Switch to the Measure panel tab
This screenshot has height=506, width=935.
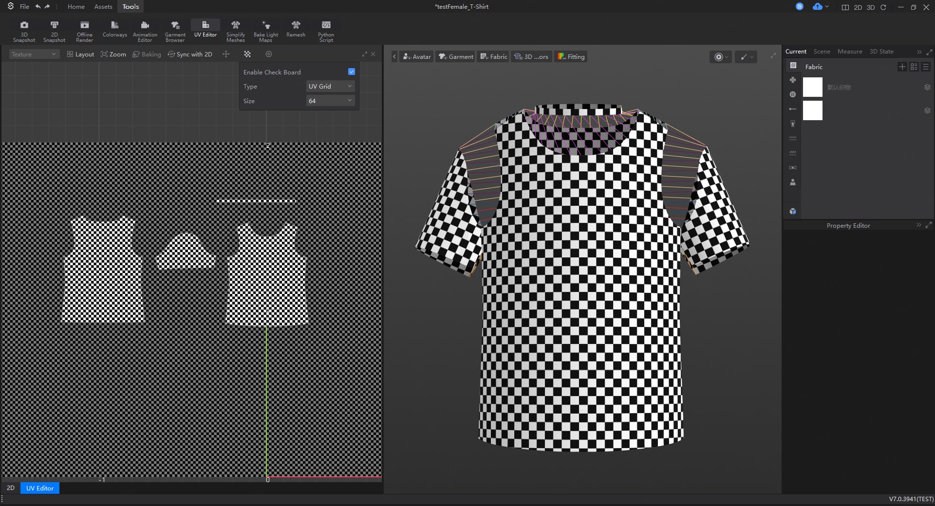tap(849, 51)
